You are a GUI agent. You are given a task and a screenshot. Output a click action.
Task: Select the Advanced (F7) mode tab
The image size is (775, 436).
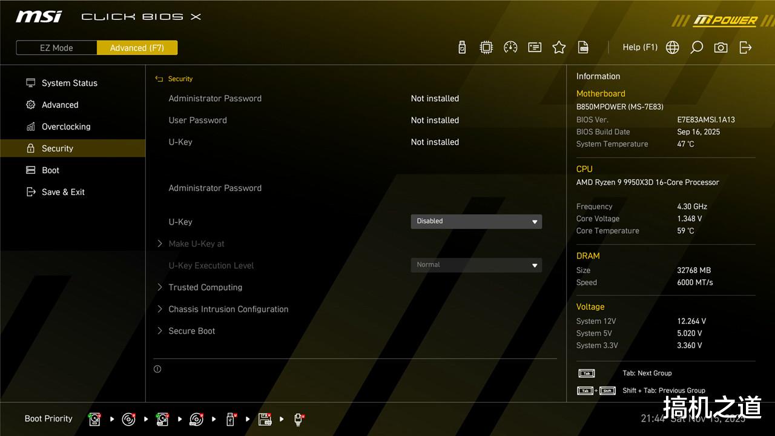(x=137, y=48)
